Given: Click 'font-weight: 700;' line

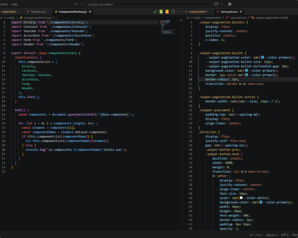Looking at the screenshot, I should (x=234, y=215).
